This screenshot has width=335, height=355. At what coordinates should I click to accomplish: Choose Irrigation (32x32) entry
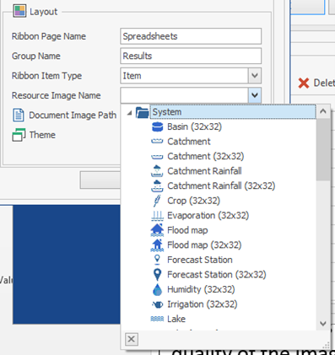203,304
